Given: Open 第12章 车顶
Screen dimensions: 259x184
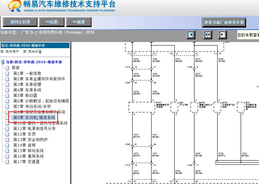Looking at the screenshot, I should click(25, 134).
